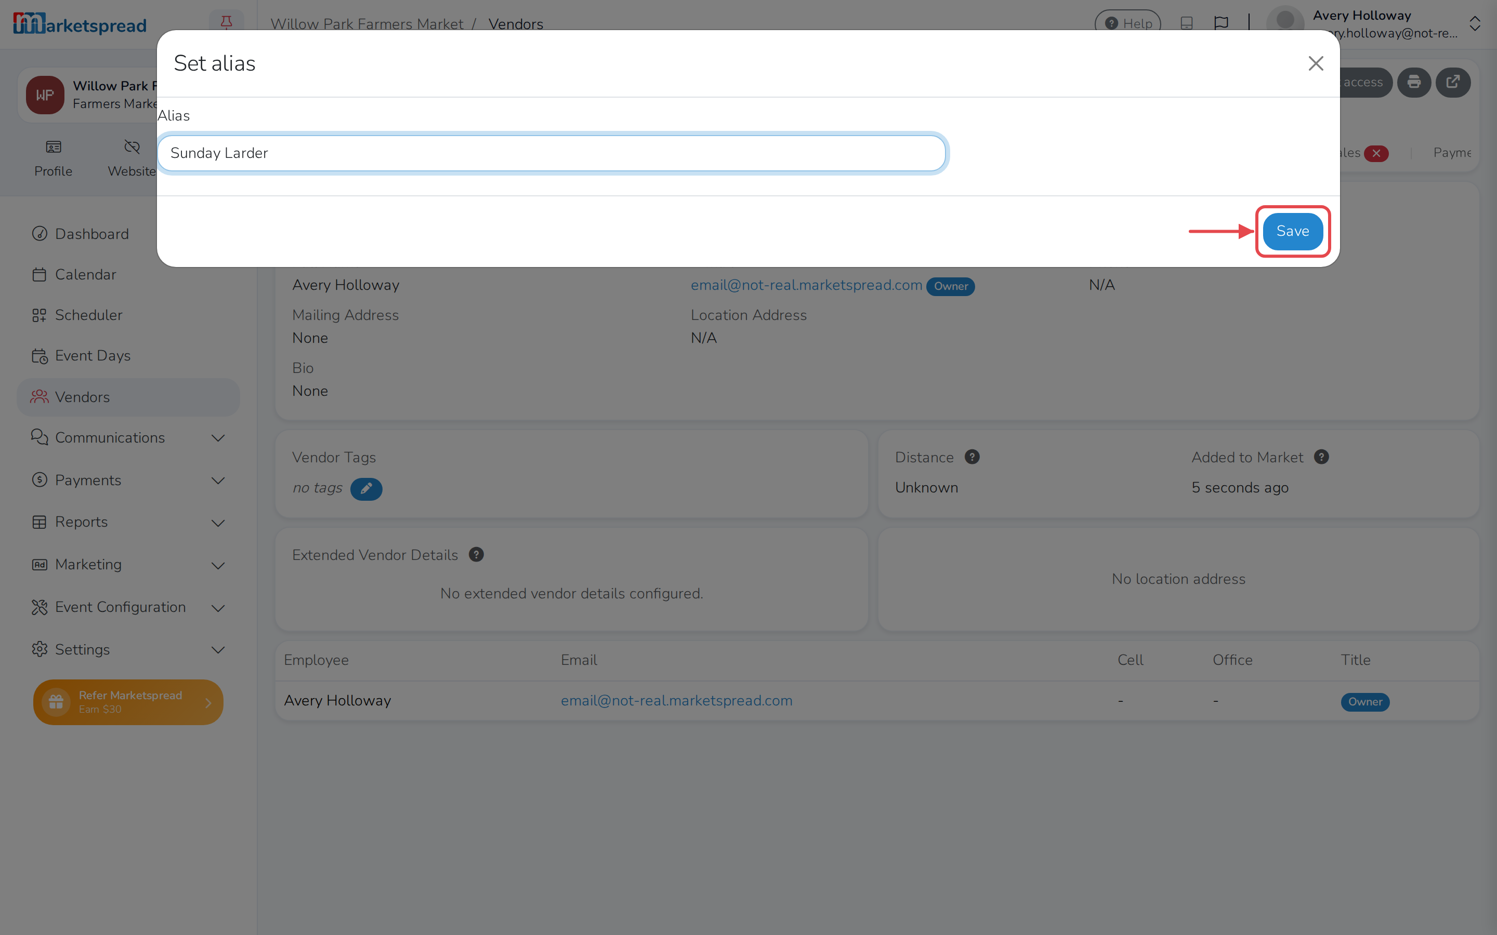
Task: Click the WP market avatar
Action: tap(45, 95)
